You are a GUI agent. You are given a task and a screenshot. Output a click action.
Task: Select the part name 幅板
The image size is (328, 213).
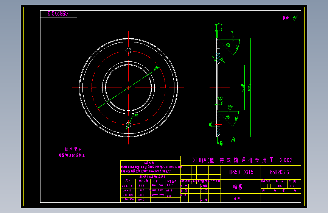[238, 186]
